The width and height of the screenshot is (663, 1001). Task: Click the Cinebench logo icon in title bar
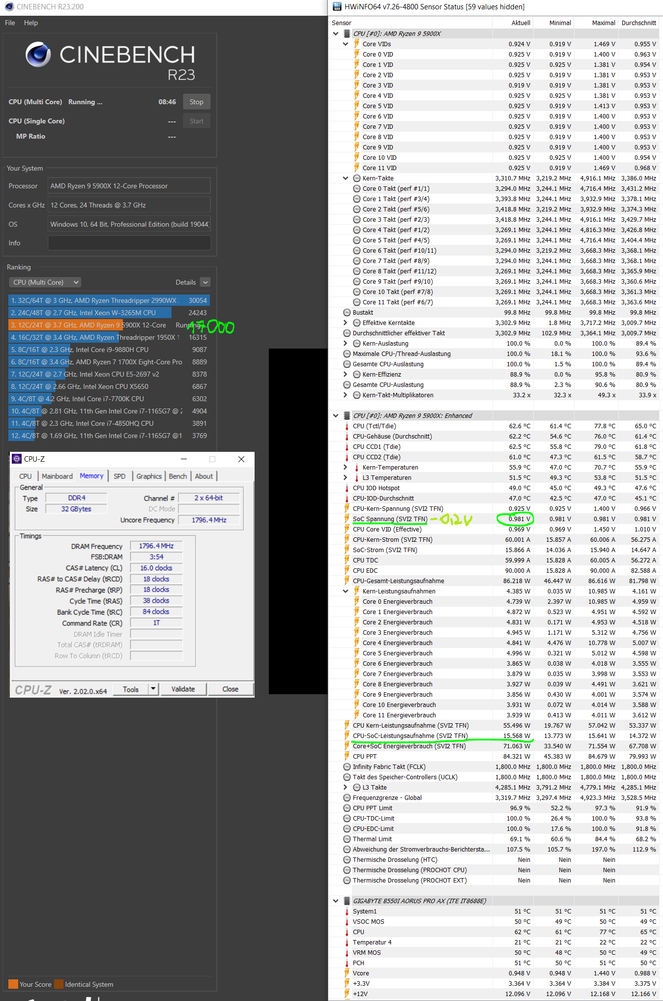point(9,7)
